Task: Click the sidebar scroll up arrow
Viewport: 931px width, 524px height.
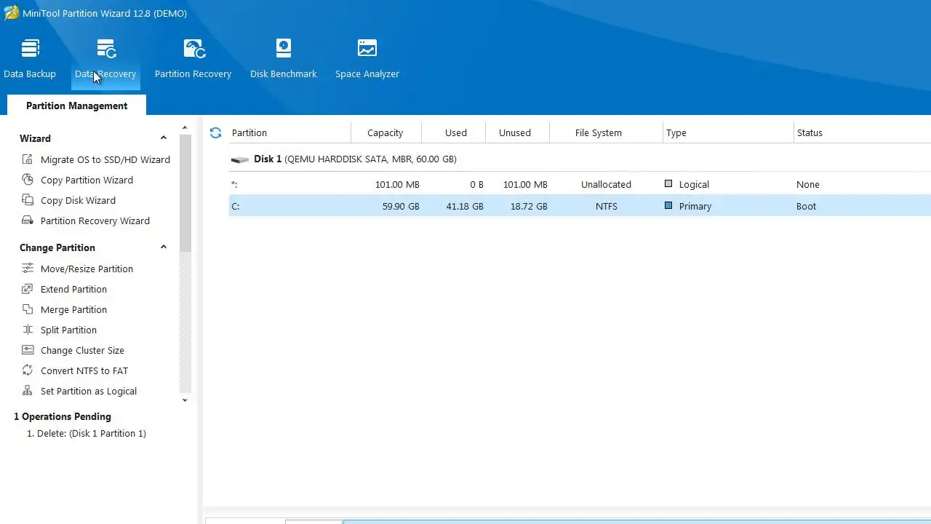Action: click(x=185, y=128)
